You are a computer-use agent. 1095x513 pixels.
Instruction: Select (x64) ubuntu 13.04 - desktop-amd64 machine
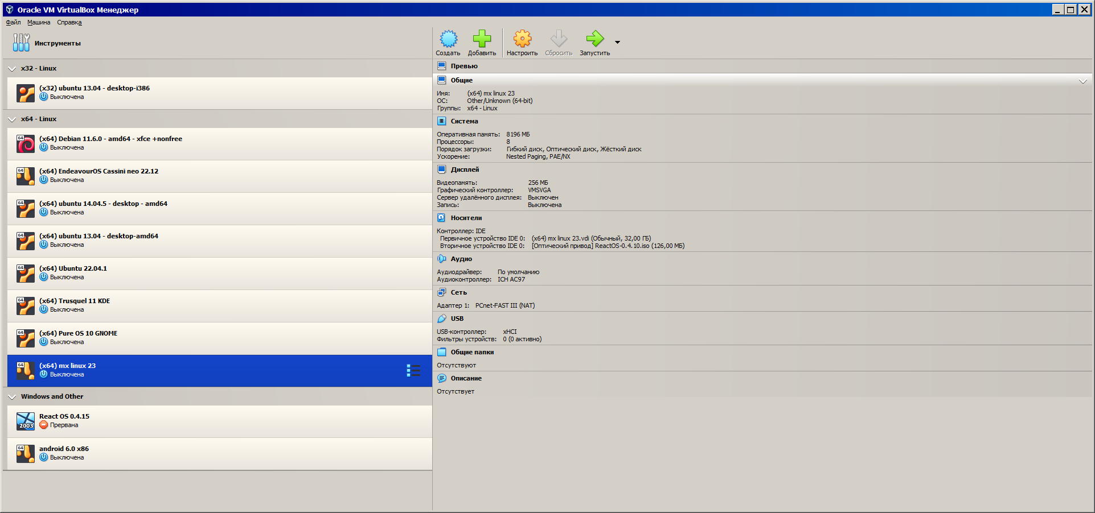[x=220, y=241]
